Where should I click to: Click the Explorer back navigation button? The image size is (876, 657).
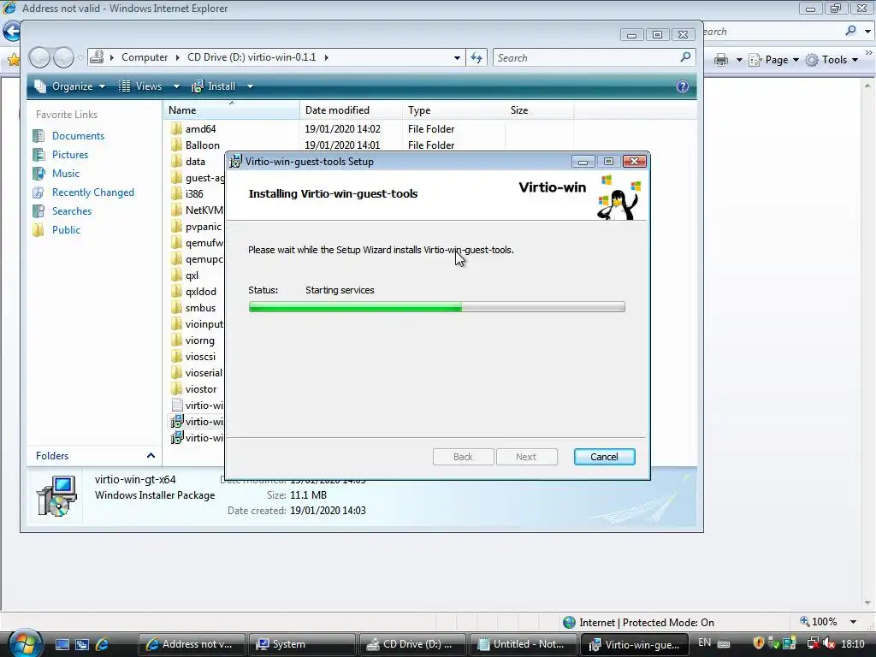point(39,57)
